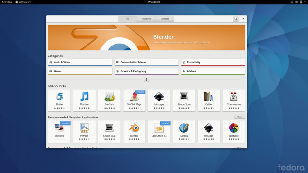Viewport: 308px width, 173px height.
Task: Click the Blender featured banner
Action: click(146, 37)
